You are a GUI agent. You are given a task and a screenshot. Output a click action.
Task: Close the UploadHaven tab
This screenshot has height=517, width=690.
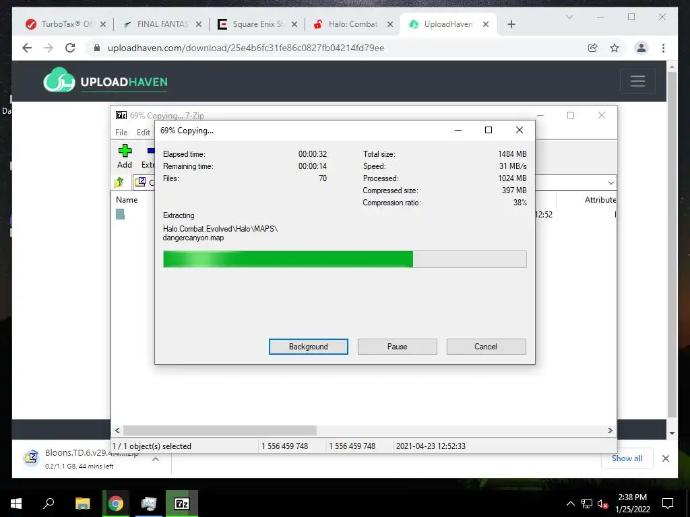486,24
